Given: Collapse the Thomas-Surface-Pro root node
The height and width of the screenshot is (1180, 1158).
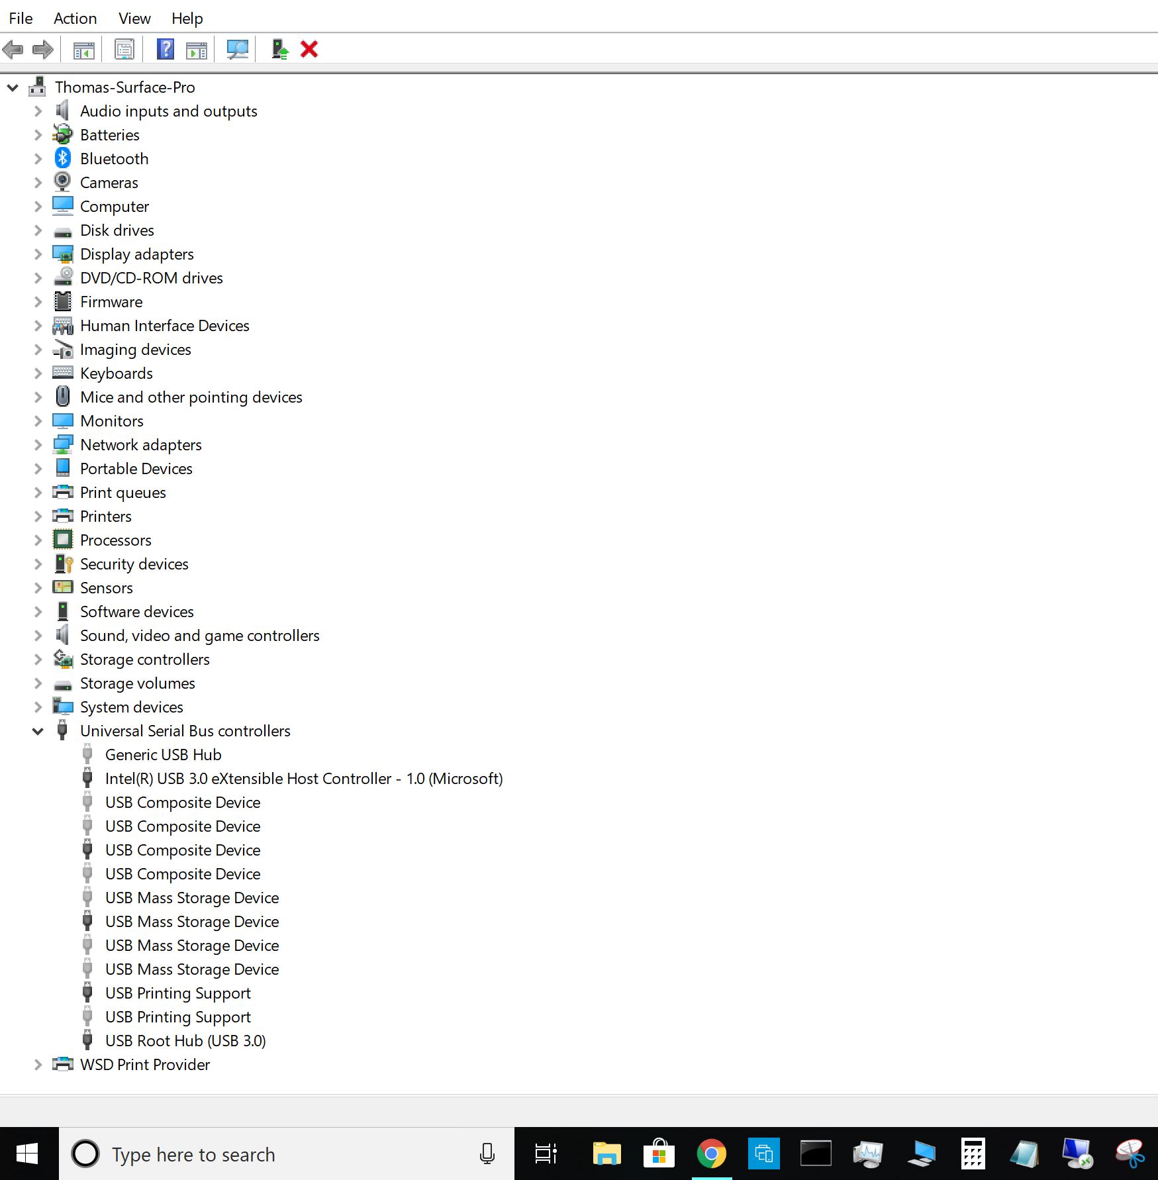Looking at the screenshot, I should click(13, 87).
